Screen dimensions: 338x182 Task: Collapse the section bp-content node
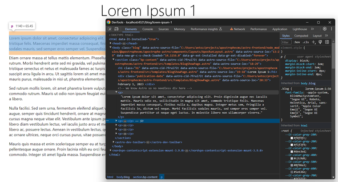pos(113,59)
